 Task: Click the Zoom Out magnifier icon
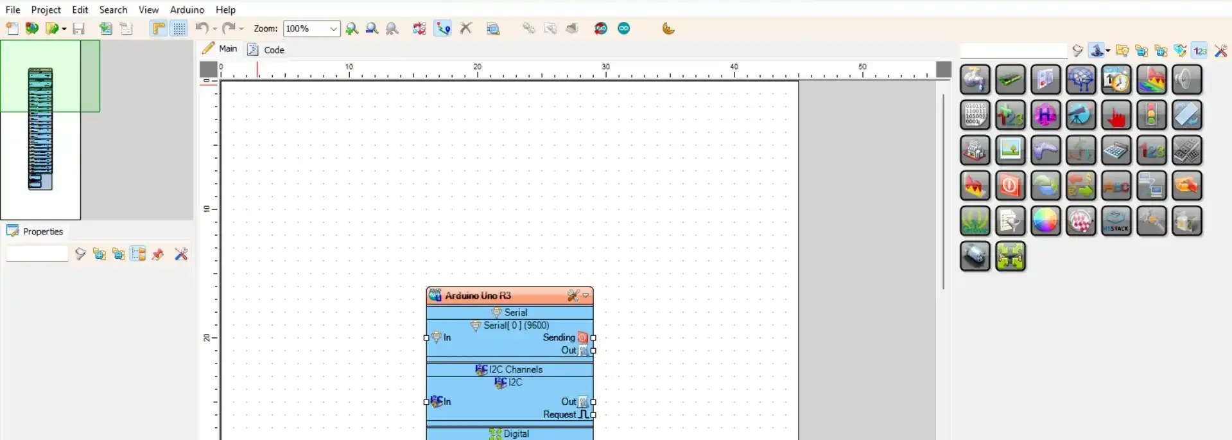coord(372,28)
